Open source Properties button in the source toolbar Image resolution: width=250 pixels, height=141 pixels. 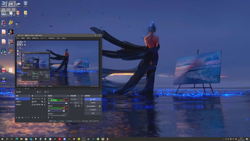[x=39, y=92]
